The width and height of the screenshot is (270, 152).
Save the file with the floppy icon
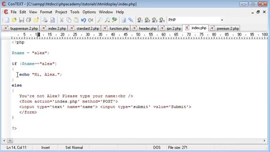point(22,20)
